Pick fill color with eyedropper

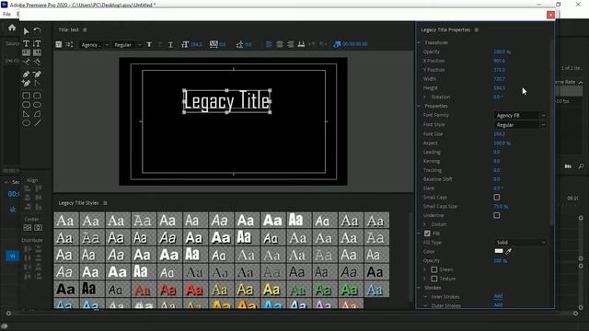pos(508,251)
